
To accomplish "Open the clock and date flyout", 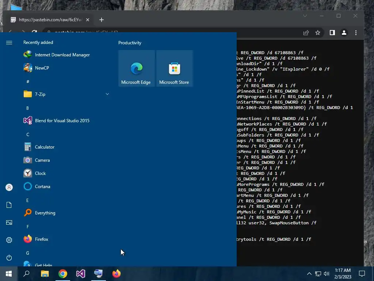I will click(x=343, y=274).
